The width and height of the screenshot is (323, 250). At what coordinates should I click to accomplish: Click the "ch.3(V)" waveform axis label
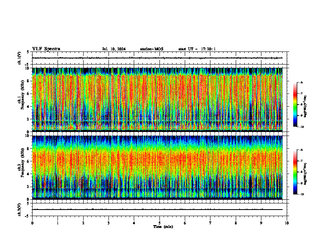pos(20,210)
